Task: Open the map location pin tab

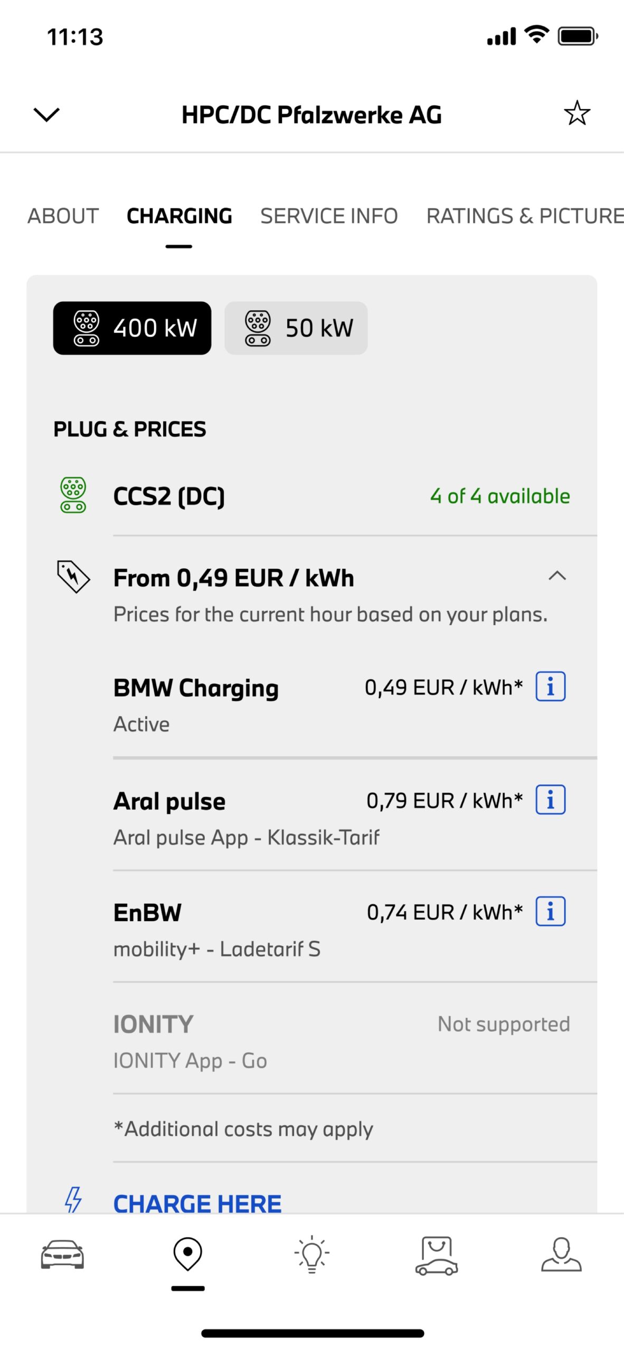Action: point(187,1253)
